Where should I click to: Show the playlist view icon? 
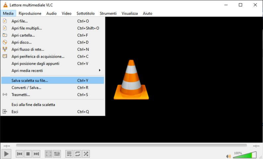click(x=69, y=154)
